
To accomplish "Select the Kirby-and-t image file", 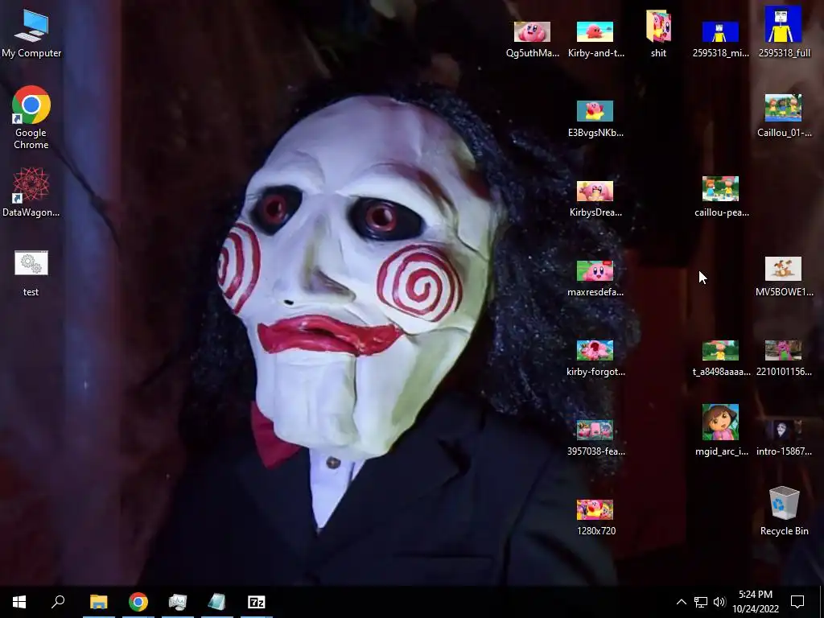I will pos(595,38).
